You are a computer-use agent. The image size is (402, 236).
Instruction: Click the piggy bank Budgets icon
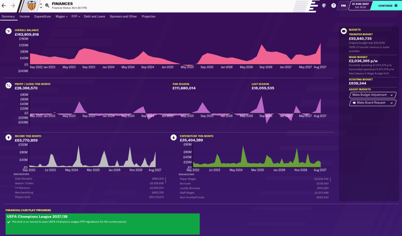(x=344, y=31)
